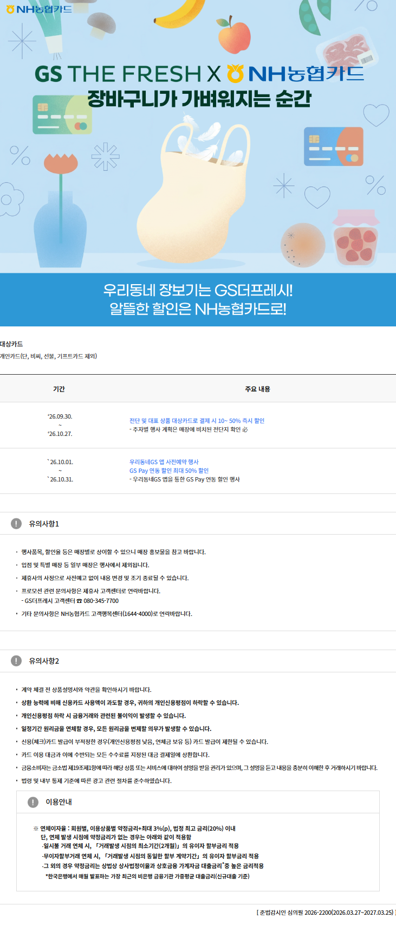Click the 입점 및 특별 매장 notice line
Viewport: 396px width, 931px height.
[85, 565]
